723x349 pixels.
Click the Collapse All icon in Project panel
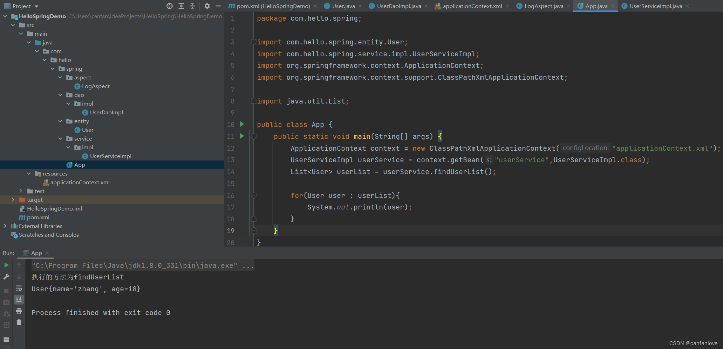pyautogui.click(x=192, y=6)
